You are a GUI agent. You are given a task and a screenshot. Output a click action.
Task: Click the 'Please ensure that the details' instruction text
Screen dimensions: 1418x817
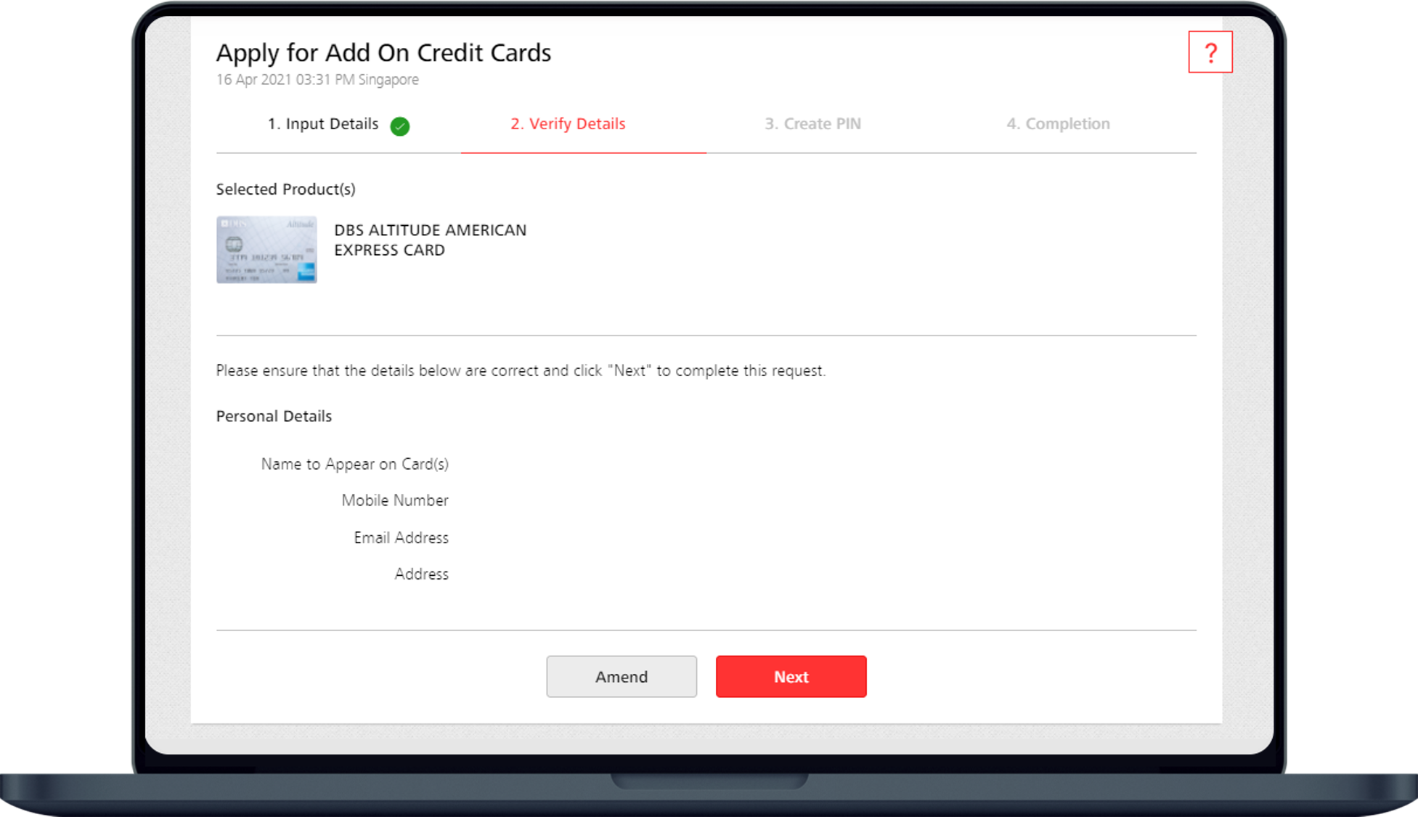click(x=521, y=370)
